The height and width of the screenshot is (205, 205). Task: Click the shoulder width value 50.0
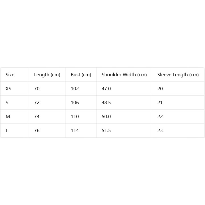(x=106, y=116)
